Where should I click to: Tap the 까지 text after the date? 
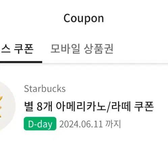pyautogui.click(x=113, y=124)
